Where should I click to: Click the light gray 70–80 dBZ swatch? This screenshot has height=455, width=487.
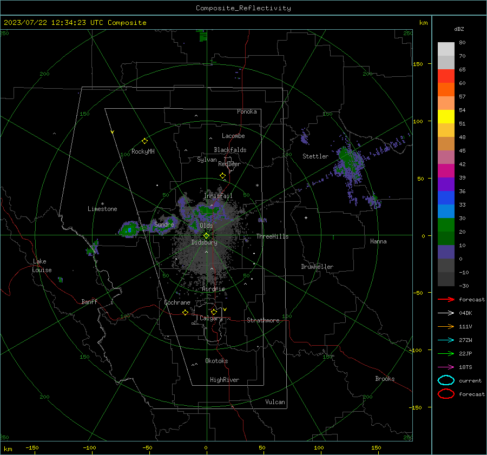coord(446,49)
